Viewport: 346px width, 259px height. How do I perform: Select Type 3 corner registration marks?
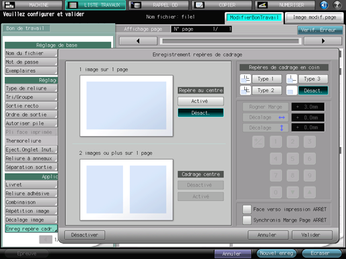(313, 79)
